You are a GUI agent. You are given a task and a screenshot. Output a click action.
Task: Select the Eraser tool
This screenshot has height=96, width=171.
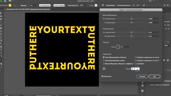pyautogui.click(x=1, y=28)
